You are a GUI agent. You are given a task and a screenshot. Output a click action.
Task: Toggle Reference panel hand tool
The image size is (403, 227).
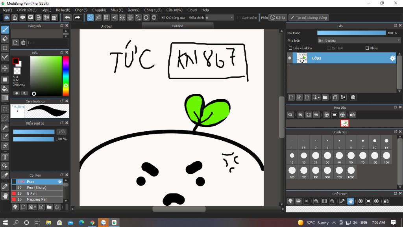pyautogui.click(x=351, y=201)
